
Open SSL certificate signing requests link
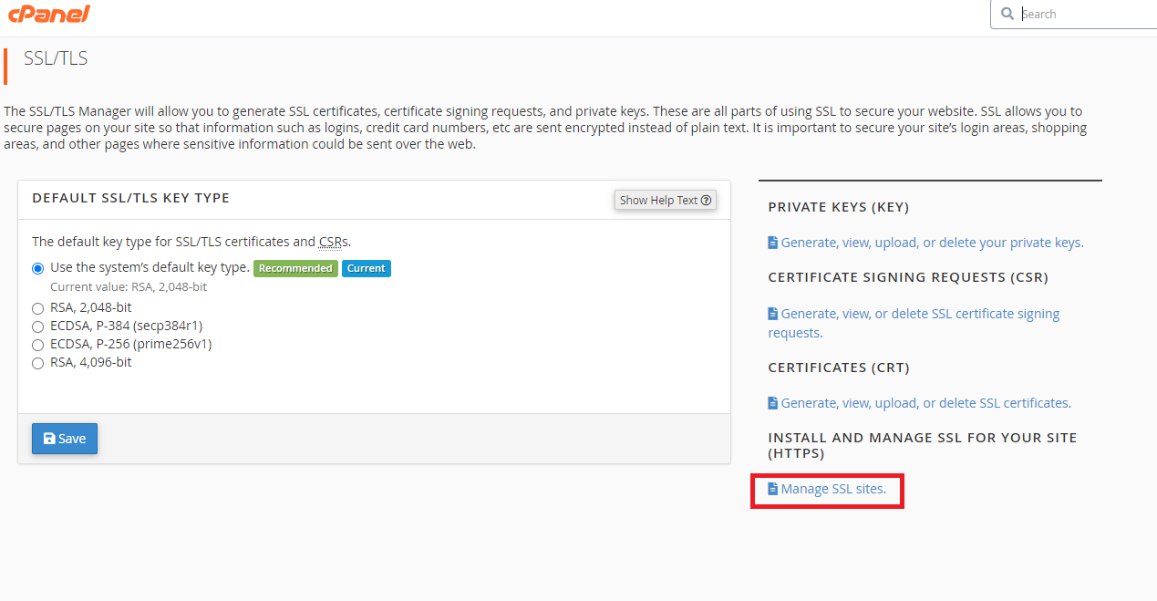click(914, 323)
